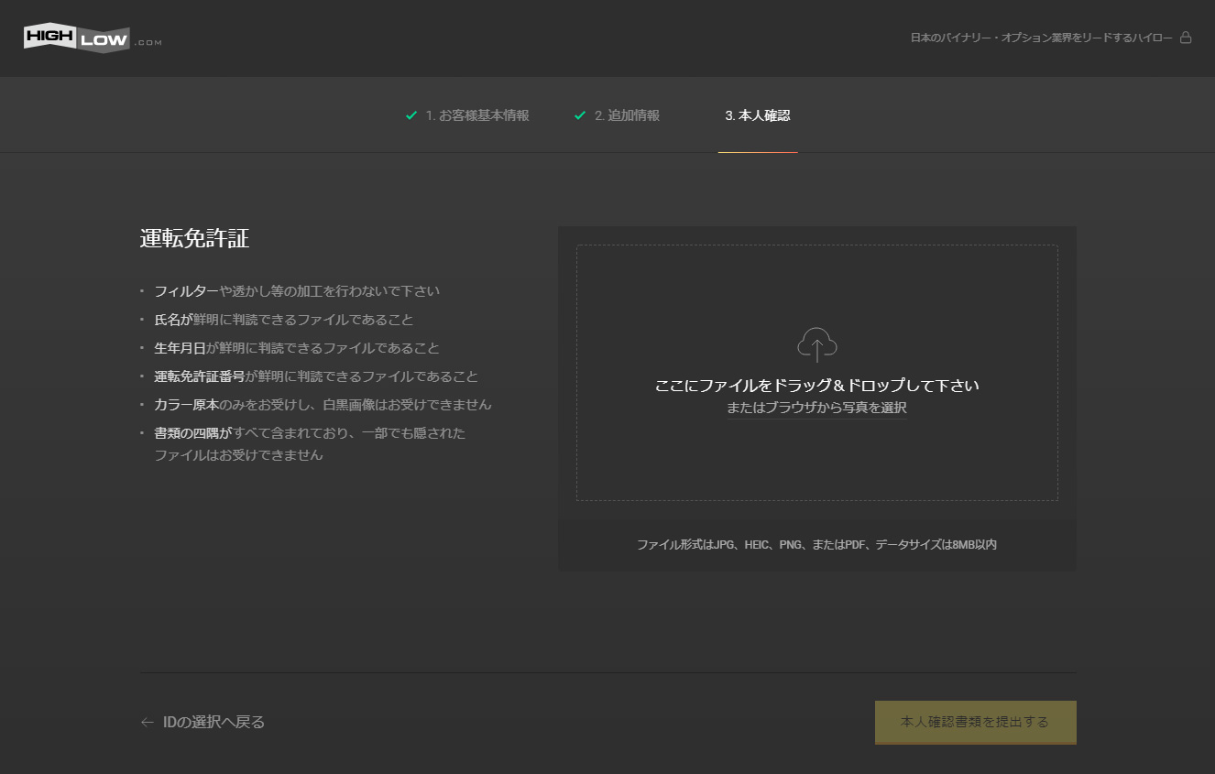This screenshot has height=774, width=1215.
Task: Click the dashed file drop zone
Action: (817, 373)
